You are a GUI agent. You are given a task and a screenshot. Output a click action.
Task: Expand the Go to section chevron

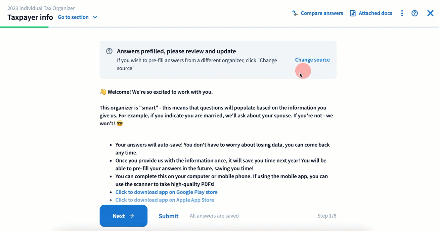click(95, 17)
